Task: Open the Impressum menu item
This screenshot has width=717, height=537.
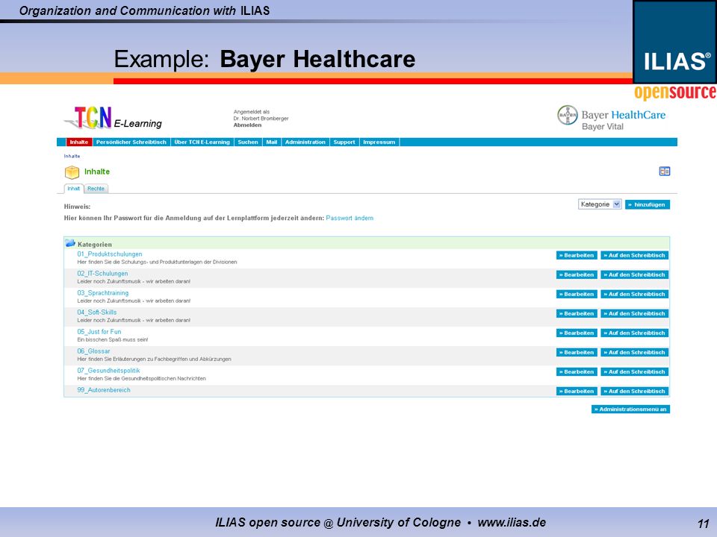Action: (x=379, y=142)
